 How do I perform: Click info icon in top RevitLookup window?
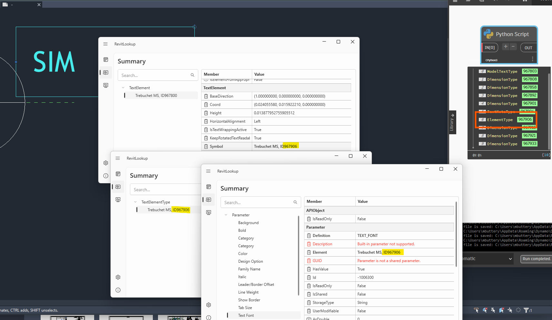tap(106, 176)
